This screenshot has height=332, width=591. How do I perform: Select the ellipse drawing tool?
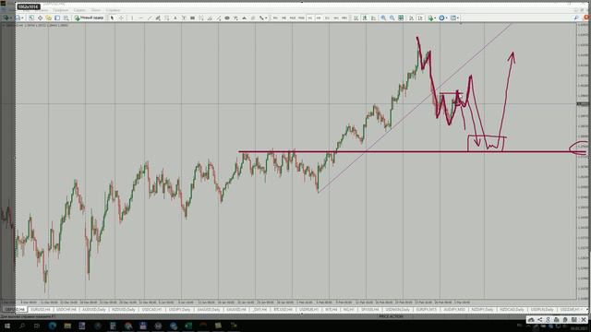pyautogui.click(x=227, y=18)
